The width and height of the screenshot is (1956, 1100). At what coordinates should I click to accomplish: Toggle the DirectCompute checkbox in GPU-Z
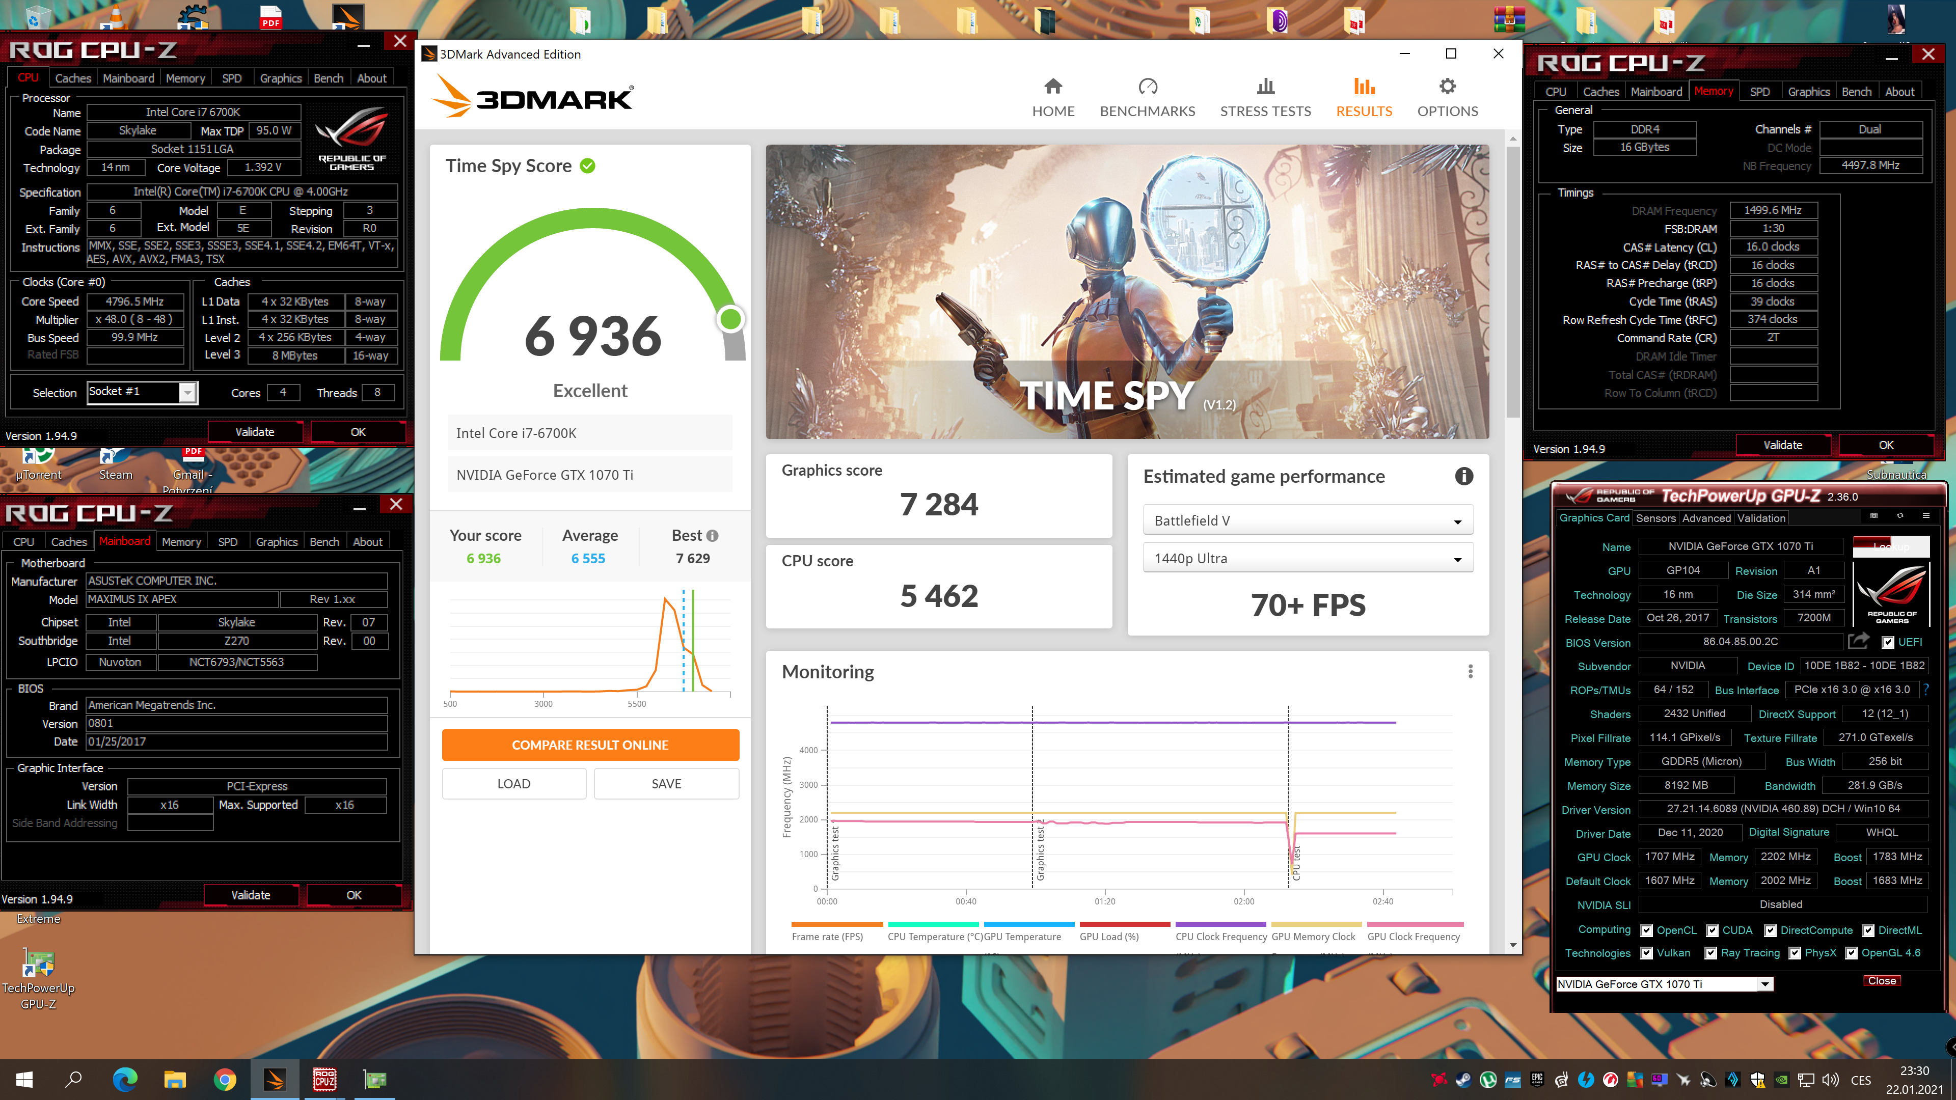(1770, 930)
